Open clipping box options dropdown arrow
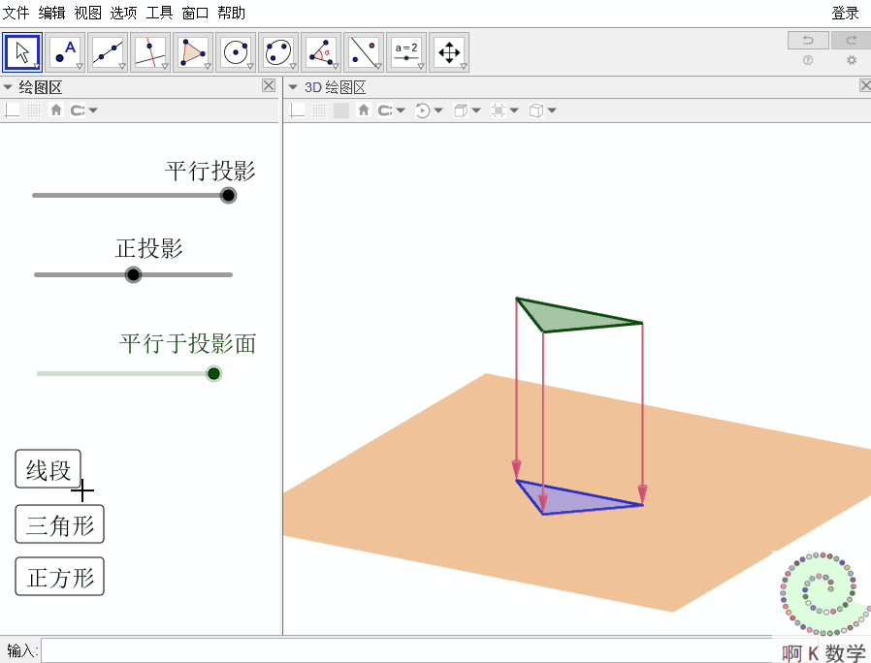This screenshot has width=871, height=663. click(x=514, y=110)
